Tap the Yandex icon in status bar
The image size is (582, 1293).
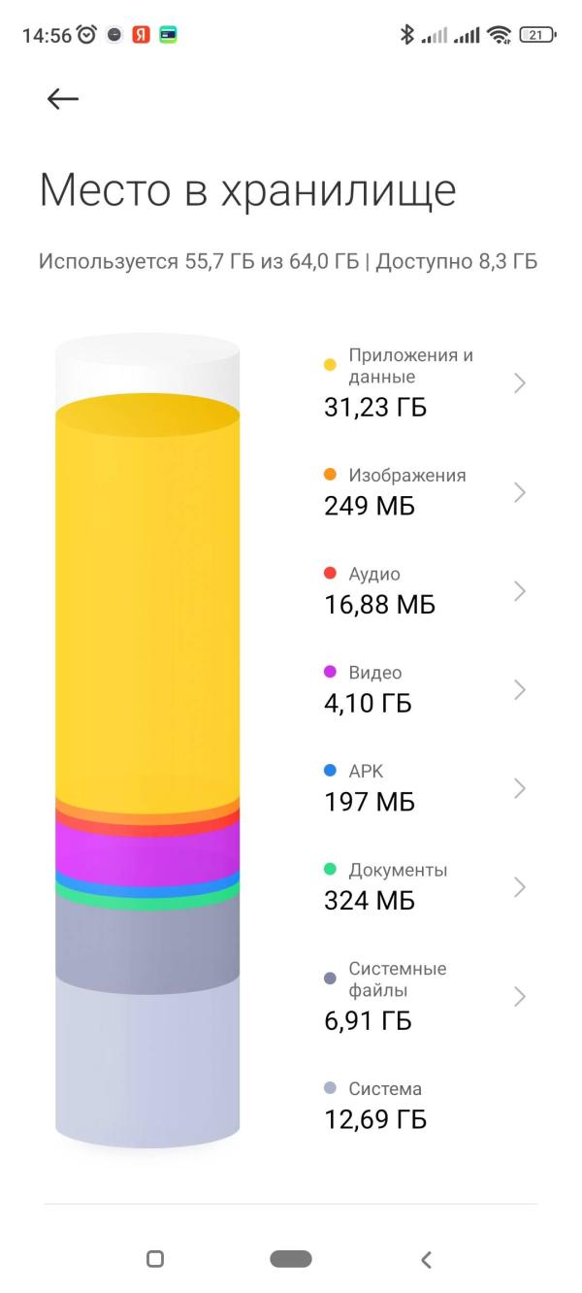(141, 36)
